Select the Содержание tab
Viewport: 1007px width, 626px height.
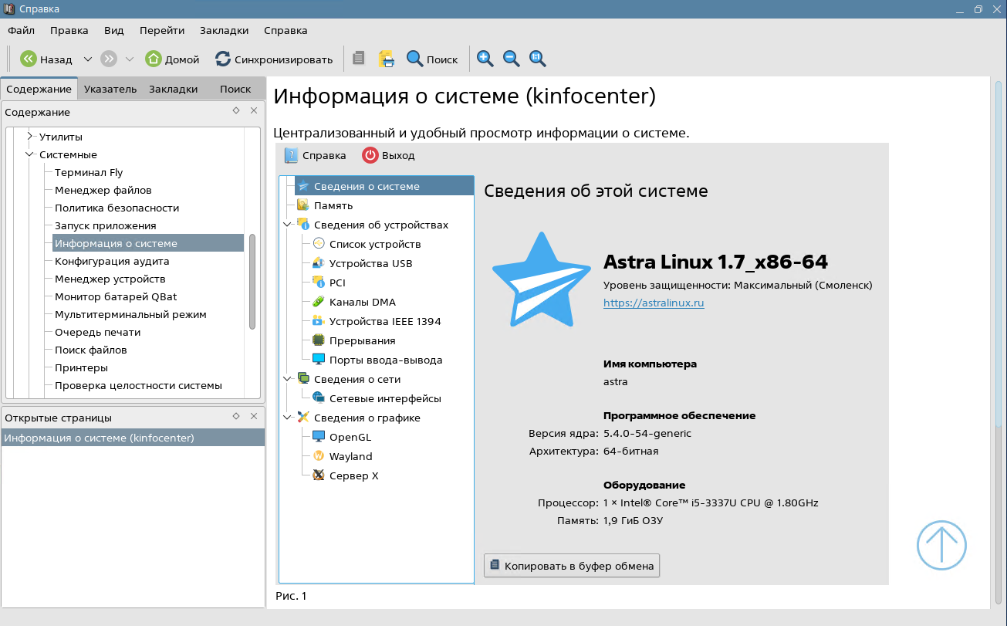tap(39, 88)
